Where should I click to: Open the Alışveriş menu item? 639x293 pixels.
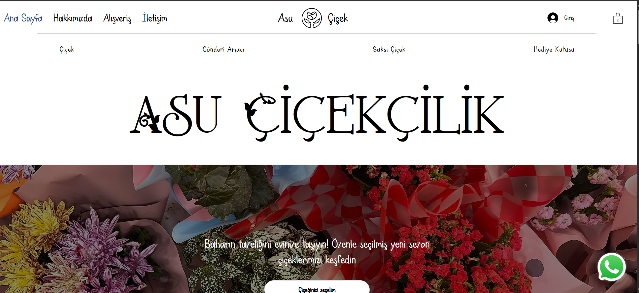click(x=117, y=18)
